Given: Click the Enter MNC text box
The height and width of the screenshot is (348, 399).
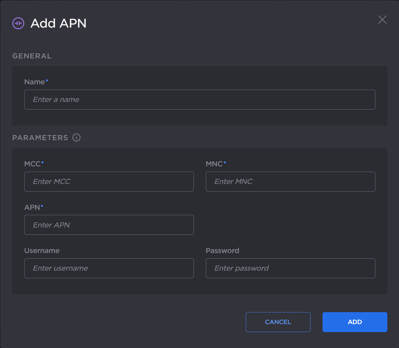Looking at the screenshot, I should coord(291,182).
